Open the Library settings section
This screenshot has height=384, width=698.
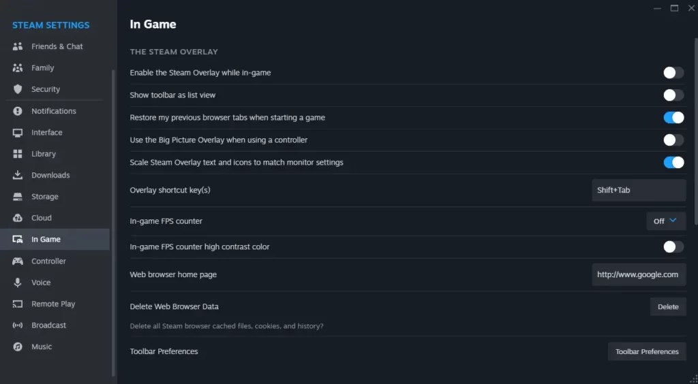[x=44, y=154]
